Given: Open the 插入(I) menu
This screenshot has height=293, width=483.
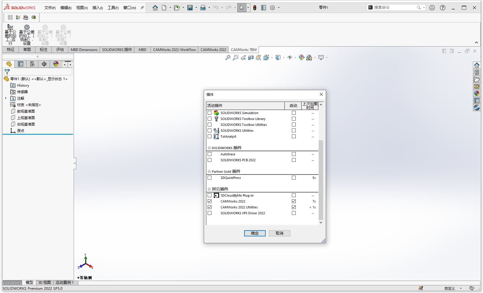Looking at the screenshot, I should click(x=97, y=8).
